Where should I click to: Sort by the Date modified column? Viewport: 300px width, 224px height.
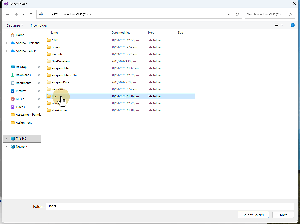121,33
